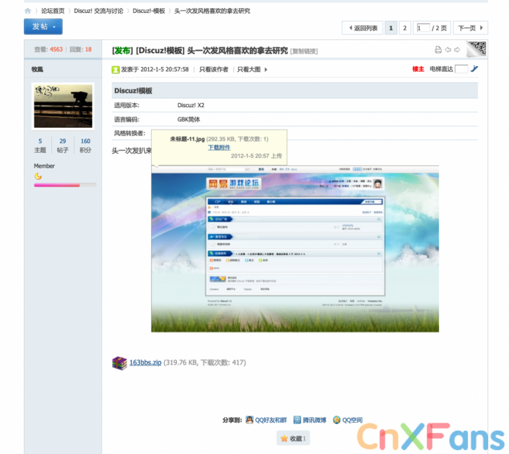Expand arrow next to 只看大图
Screen dimensions: 509x454
coord(266,69)
